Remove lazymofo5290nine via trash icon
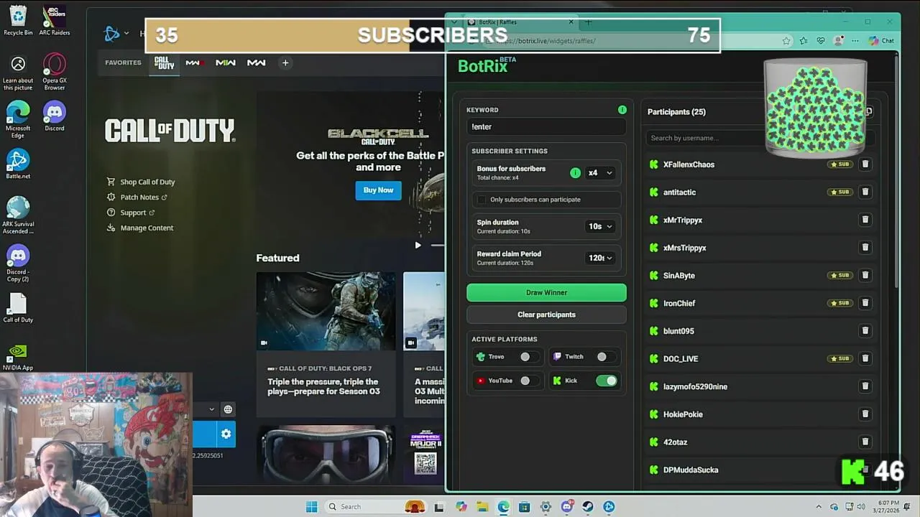The image size is (920, 517). pyautogui.click(x=865, y=386)
